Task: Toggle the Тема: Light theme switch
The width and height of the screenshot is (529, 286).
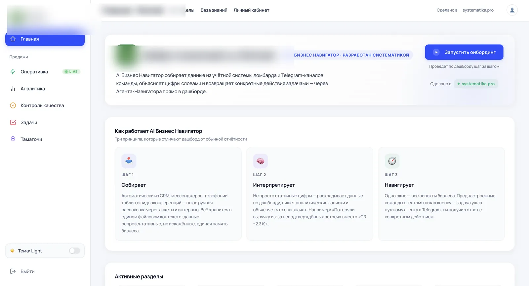Action: tap(74, 251)
